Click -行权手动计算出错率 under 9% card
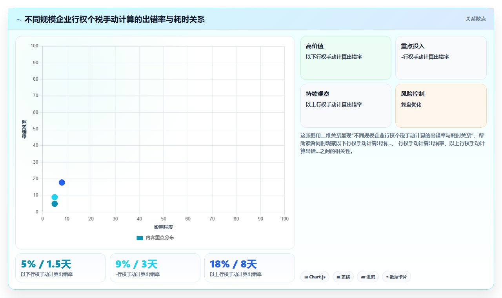Viewport: 502px width, 298px height. click(138, 275)
